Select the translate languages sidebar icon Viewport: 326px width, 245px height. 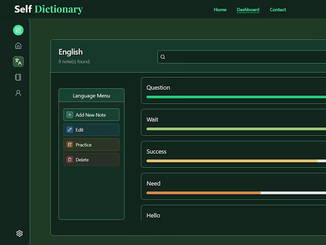pyautogui.click(x=18, y=62)
